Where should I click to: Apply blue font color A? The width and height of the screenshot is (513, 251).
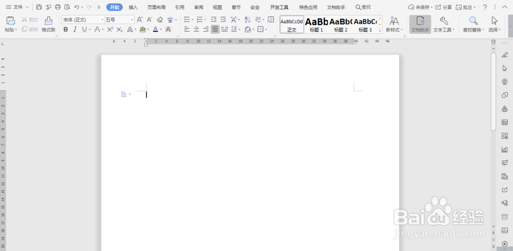155,29
